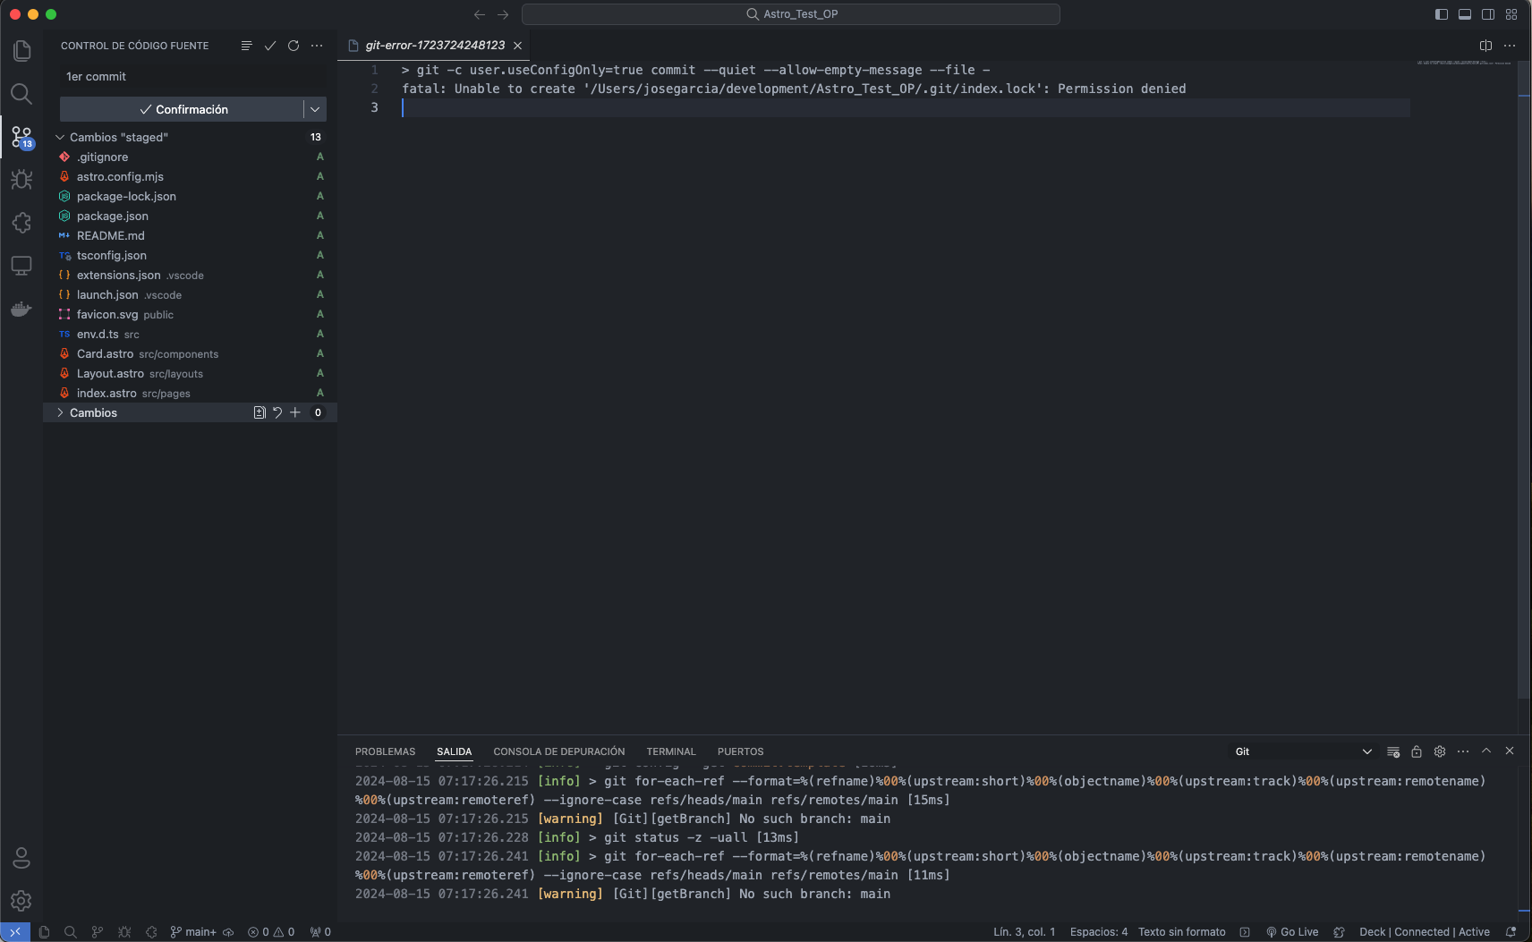1532x942 pixels.
Task: Click view as tree/list icon in source control header
Action: pyautogui.click(x=246, y=46)
